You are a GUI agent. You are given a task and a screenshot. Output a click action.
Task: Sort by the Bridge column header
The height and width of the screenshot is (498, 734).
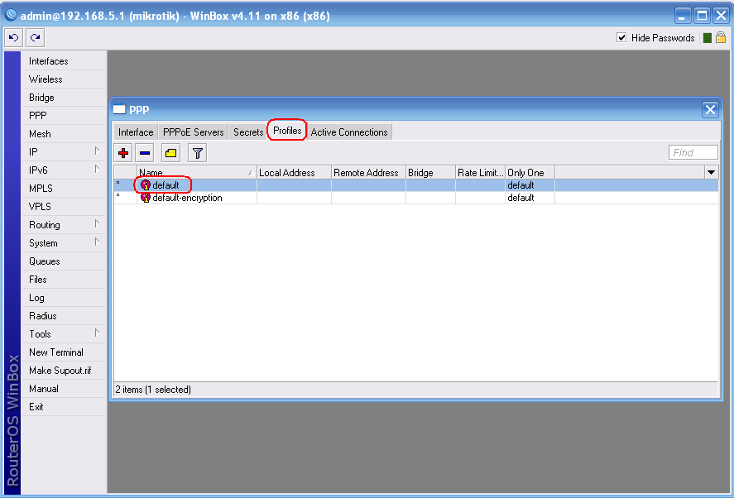click(x=430, y=172)
